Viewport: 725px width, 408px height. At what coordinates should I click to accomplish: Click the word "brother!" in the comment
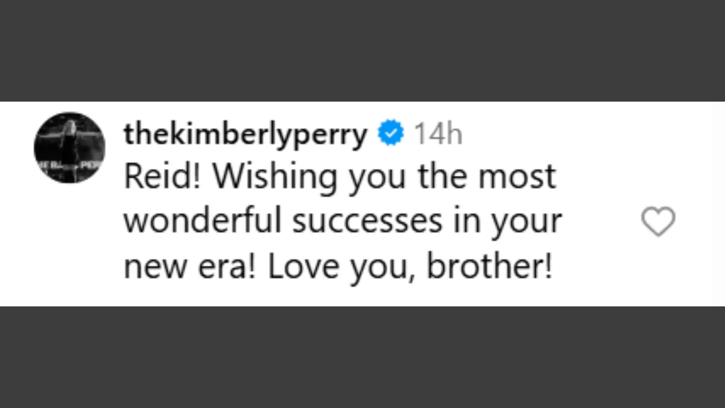(x=489, y=266)
